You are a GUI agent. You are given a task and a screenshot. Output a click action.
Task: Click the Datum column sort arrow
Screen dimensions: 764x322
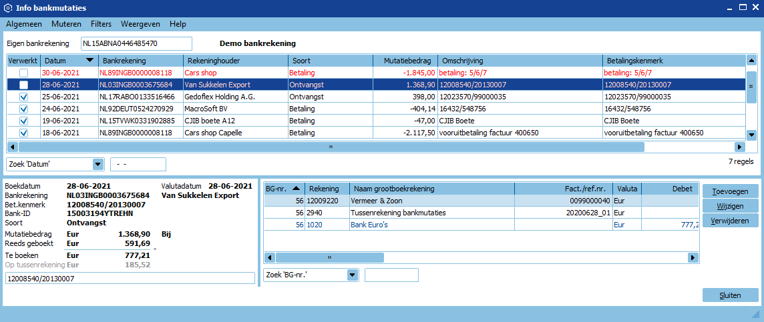pos(89,61)
